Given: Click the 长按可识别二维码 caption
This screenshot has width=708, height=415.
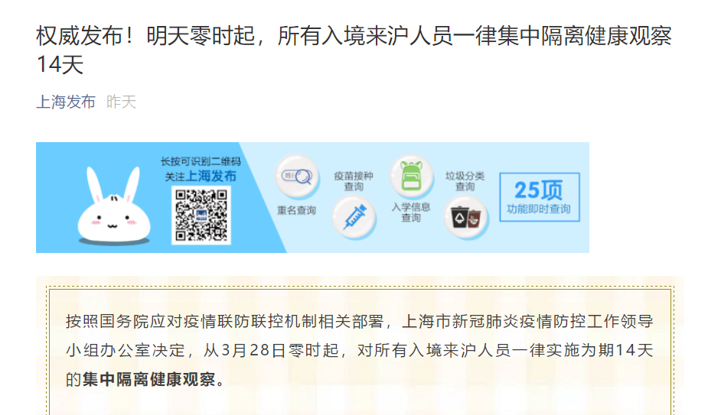Looking at the screenshot, I should pyautogui.click(x=201, y=161).
